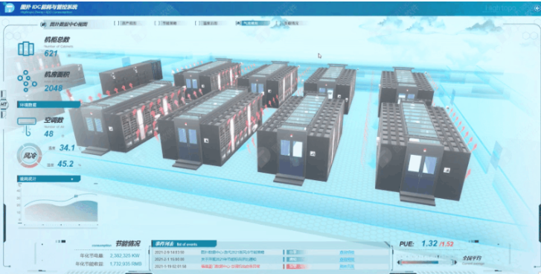Click the slider's right arrow under PUE
The width and height of the screenshot is (541, 274).
coord(455,262)
